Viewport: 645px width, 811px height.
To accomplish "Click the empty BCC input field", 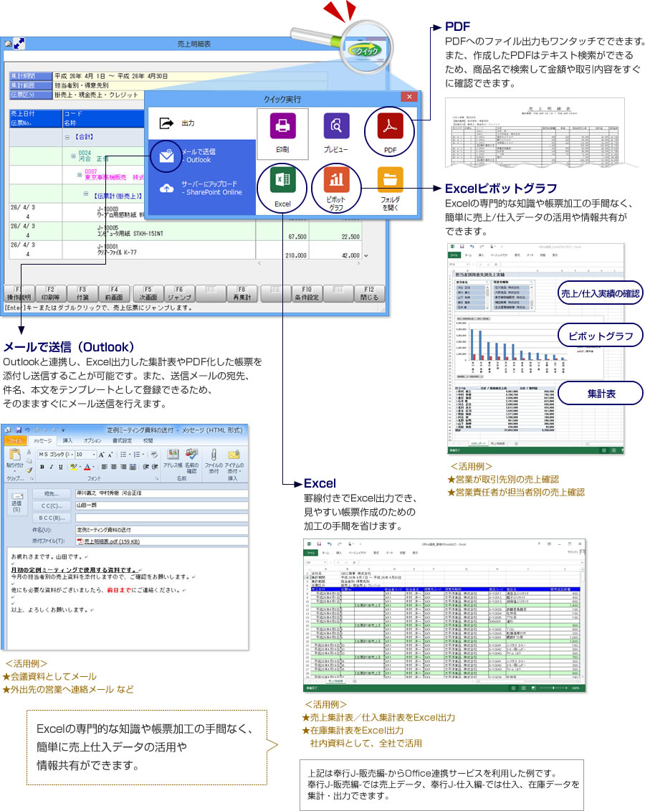I will point(161,518).
